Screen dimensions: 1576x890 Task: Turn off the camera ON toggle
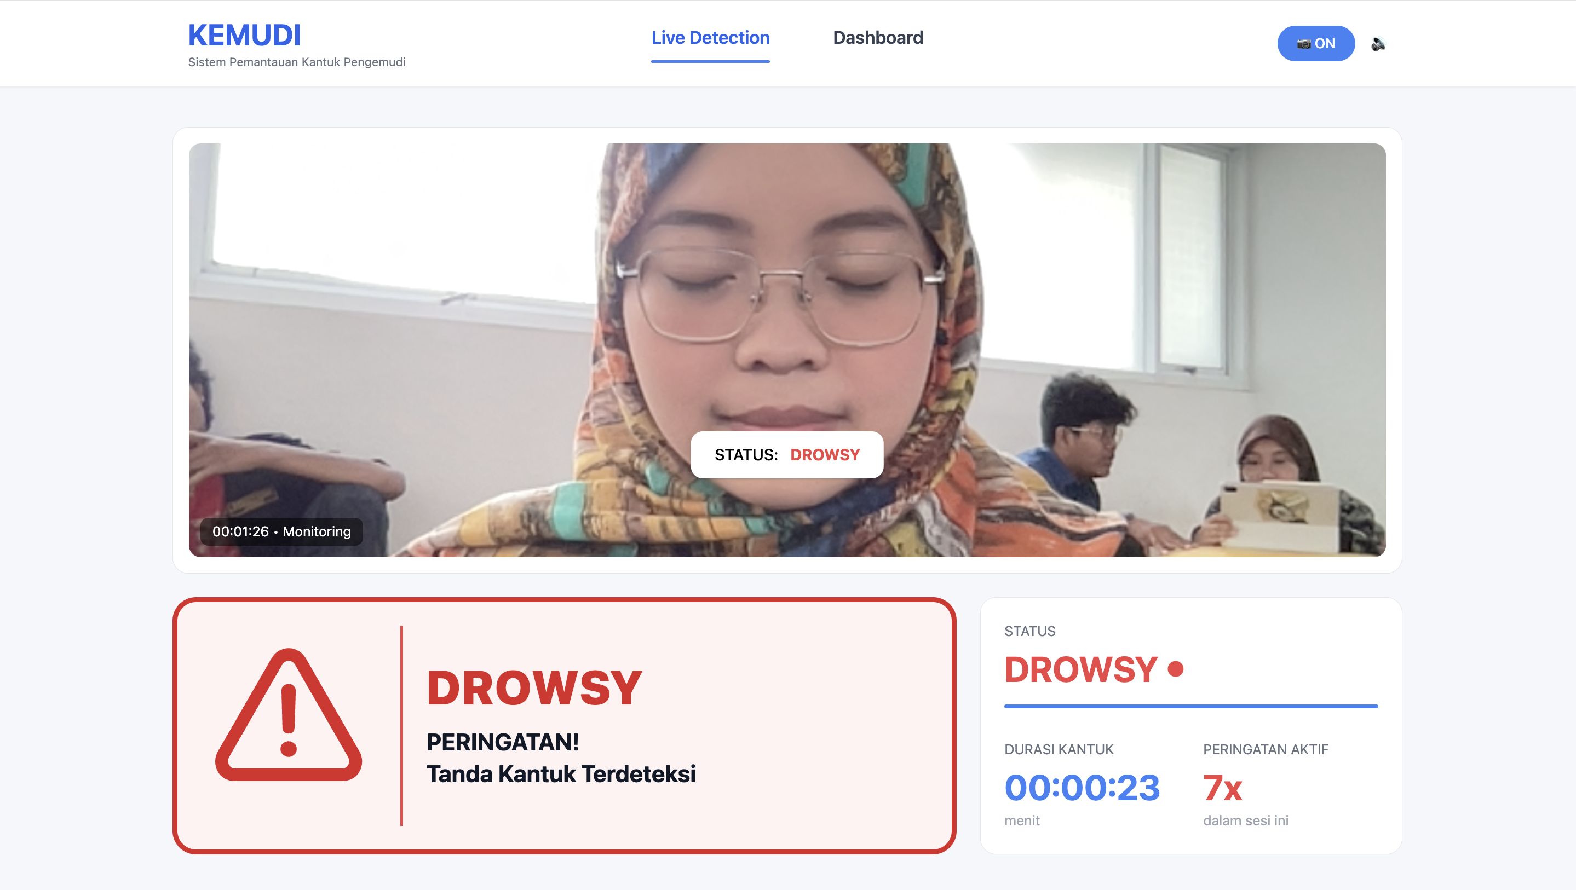pyautogui.click(x=1316, y=43)
